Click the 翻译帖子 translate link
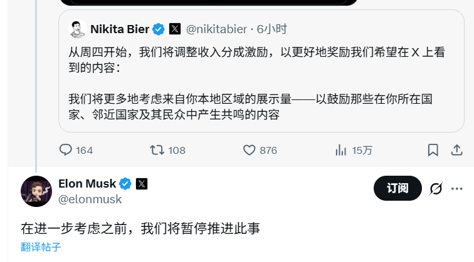Image resolution: width=474 pixels, height=262 pixels. click(41, 247)
